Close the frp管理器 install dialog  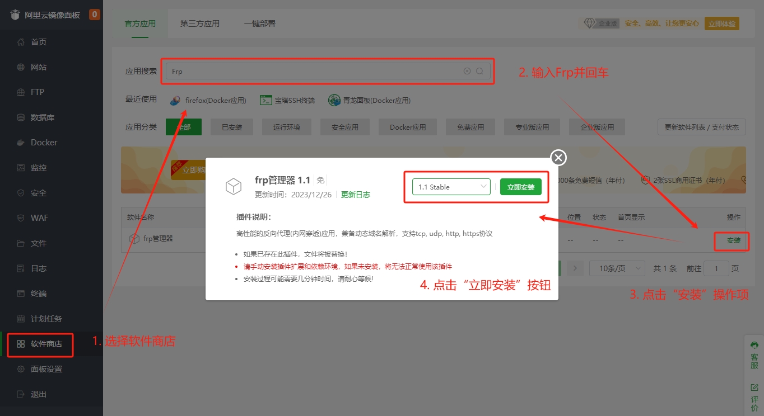tap(558, 158)
